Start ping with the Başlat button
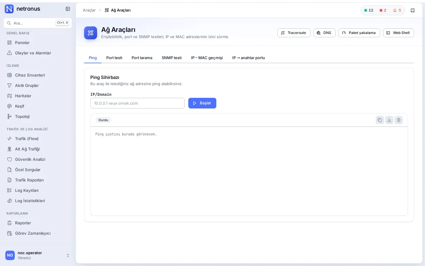 coord(202,103)
